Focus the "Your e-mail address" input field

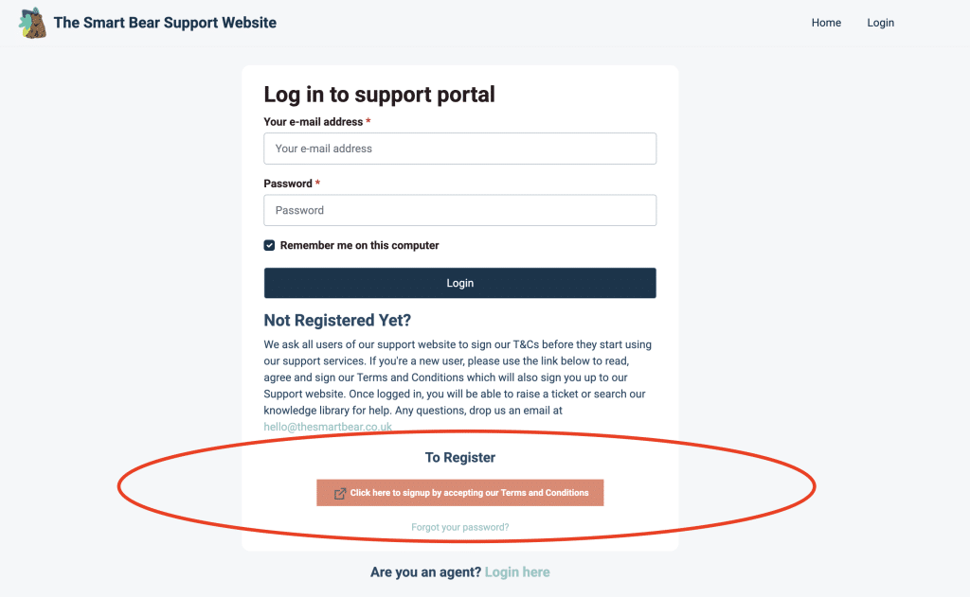click(459, 149)
